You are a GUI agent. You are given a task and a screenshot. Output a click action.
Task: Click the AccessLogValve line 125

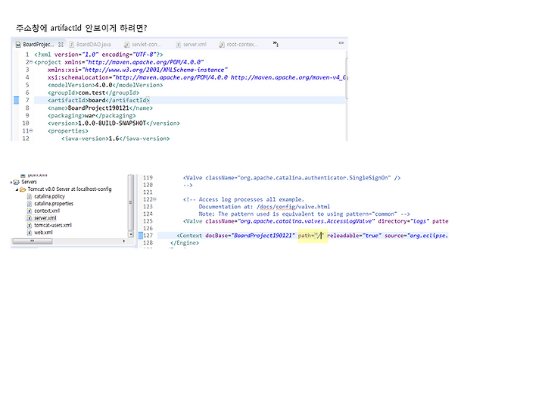[316, 221]
